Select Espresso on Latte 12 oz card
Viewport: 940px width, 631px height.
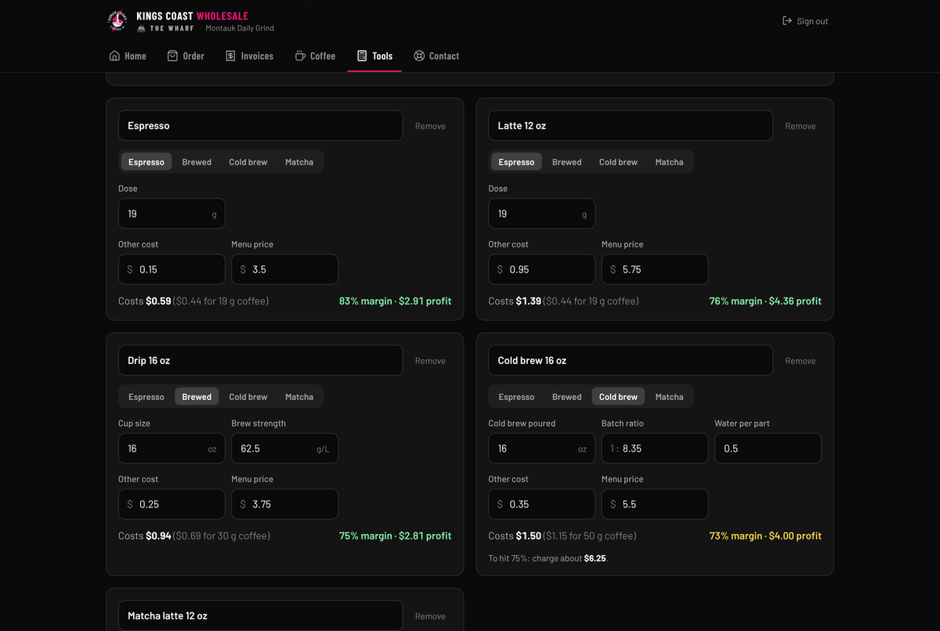516,162
